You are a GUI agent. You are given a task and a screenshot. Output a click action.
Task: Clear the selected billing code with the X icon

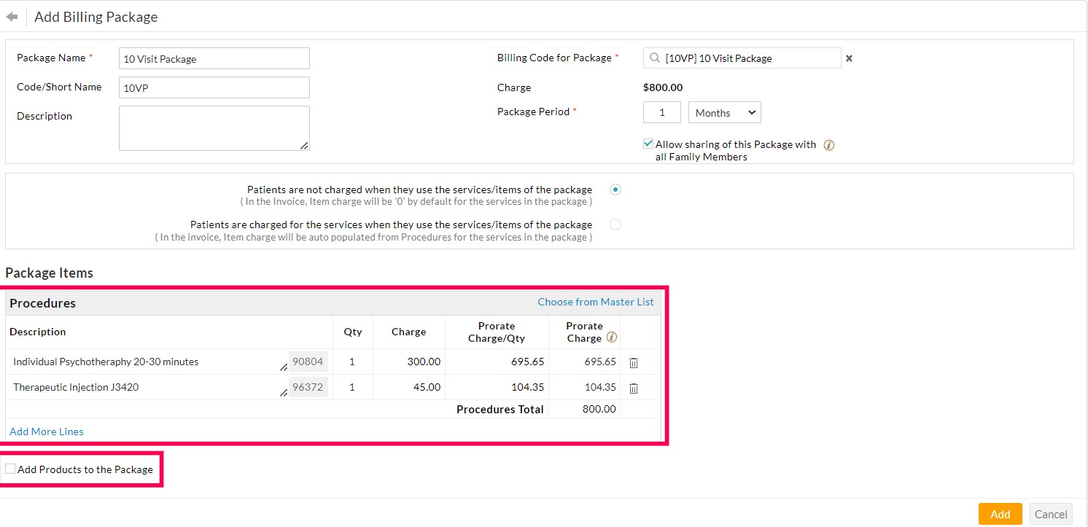848,58
